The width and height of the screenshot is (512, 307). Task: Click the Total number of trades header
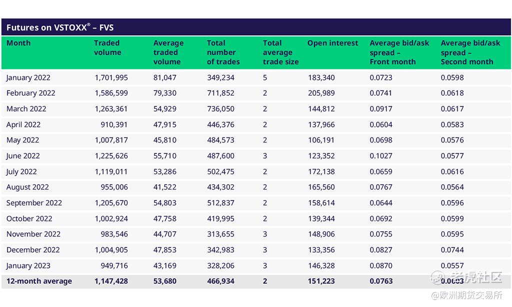pos(223,52)
